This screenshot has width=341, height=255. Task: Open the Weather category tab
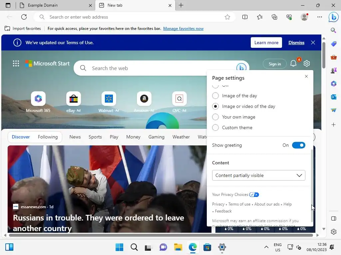(181, 137)
